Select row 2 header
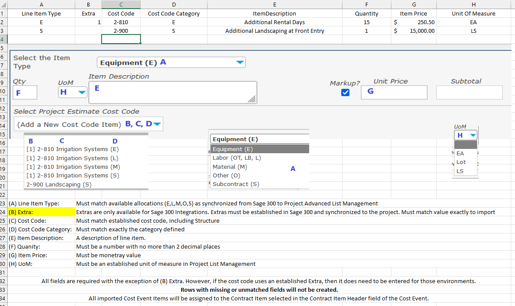Viewport: 515px width, 306px height. click(x=3, y=22)
